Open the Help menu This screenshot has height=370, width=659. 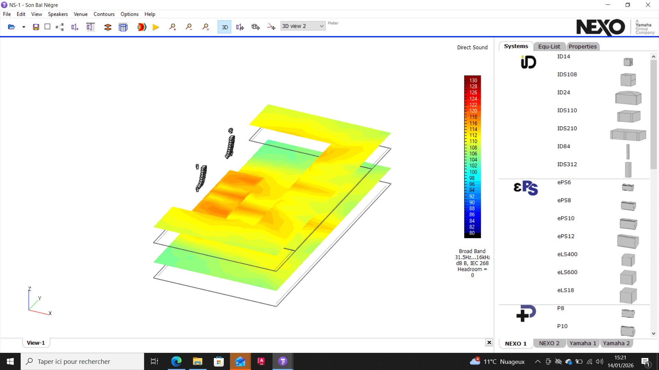(150, 14)
